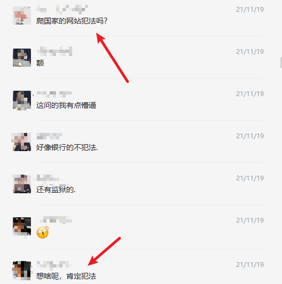
Task: Select message text 还有监狱的.
Action: click(56, 190)
